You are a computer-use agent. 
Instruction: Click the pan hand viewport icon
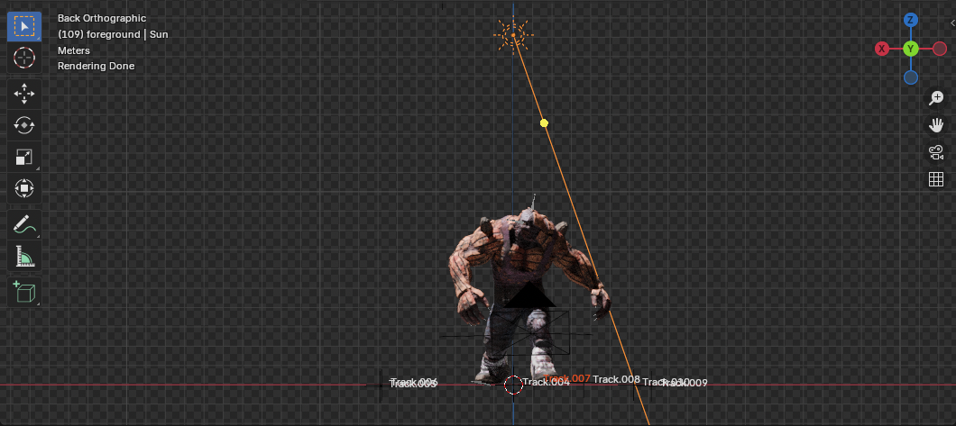pyautogui.click(x=936, y=125)
